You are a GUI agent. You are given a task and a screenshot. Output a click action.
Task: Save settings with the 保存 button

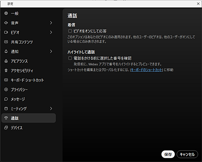coord(168,154)
